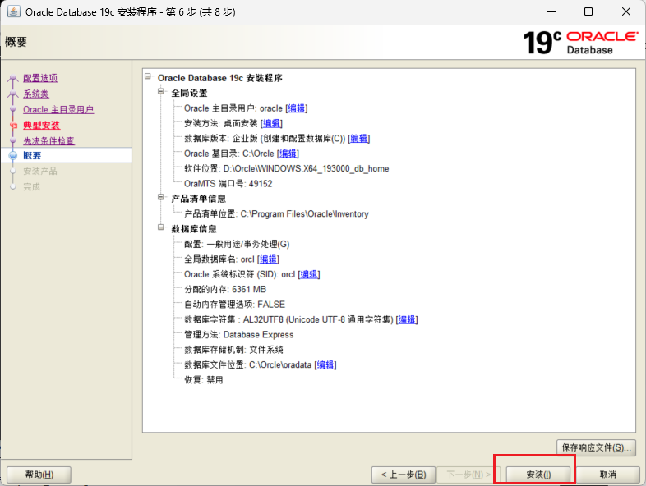Jump to the 典型安装 step
Viewport: 646px width, 486px height.
tap(42, 125)
